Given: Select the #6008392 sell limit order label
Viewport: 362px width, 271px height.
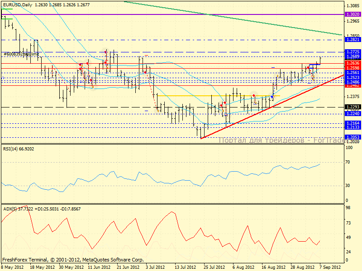Looking at the screenshot, I should [x=21, y=54].
